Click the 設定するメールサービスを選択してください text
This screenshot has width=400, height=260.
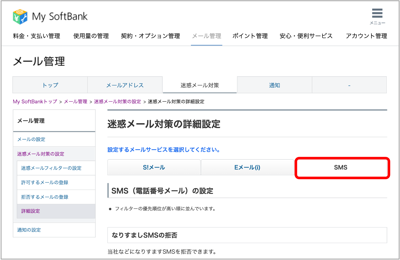[164, 149]
